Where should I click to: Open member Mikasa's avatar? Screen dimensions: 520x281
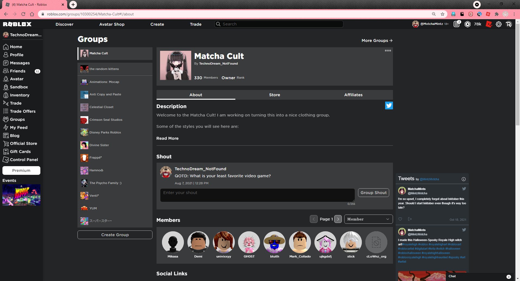tap(173, 242)
